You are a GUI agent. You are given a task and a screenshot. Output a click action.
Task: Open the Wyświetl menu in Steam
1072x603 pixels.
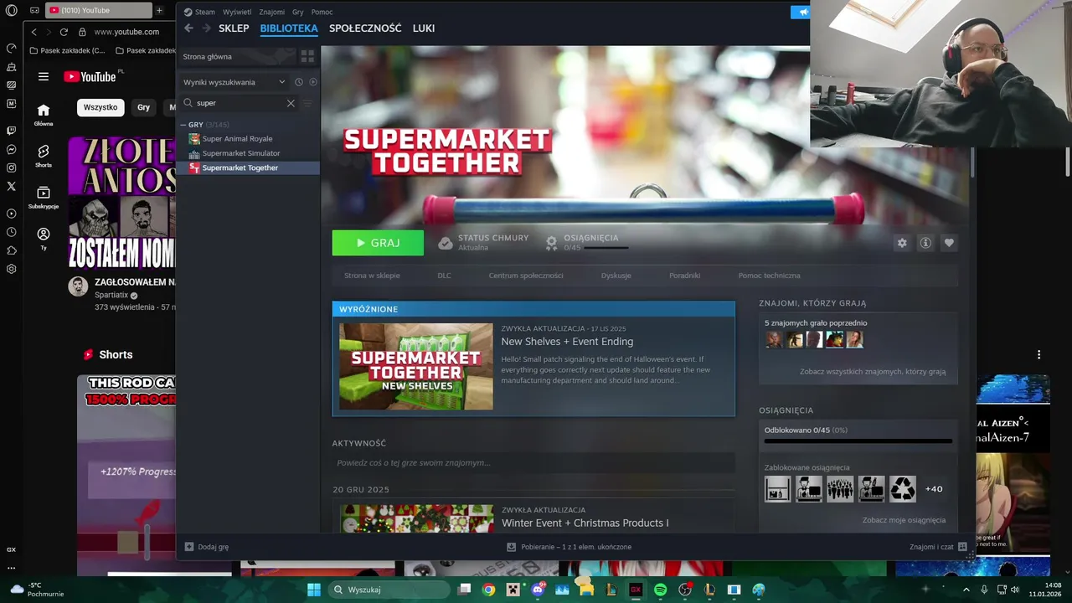(237, 12)
